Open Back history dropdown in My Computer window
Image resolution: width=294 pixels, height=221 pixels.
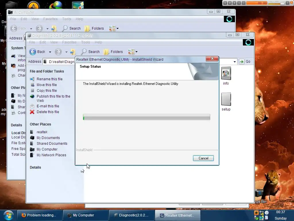click(31, 28)
